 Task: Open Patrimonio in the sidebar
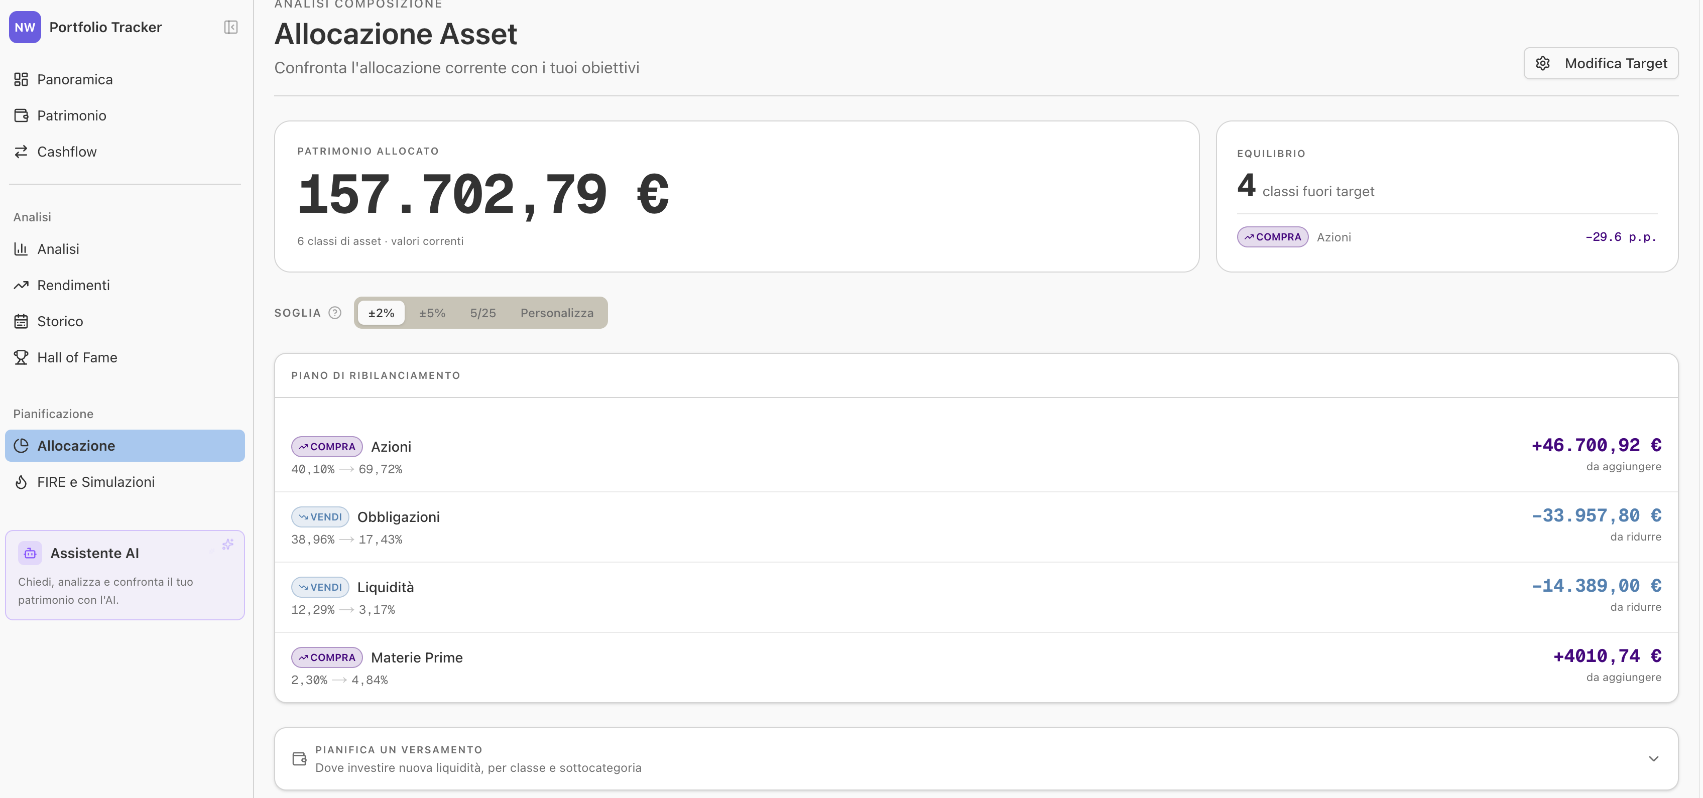[125, 115]
